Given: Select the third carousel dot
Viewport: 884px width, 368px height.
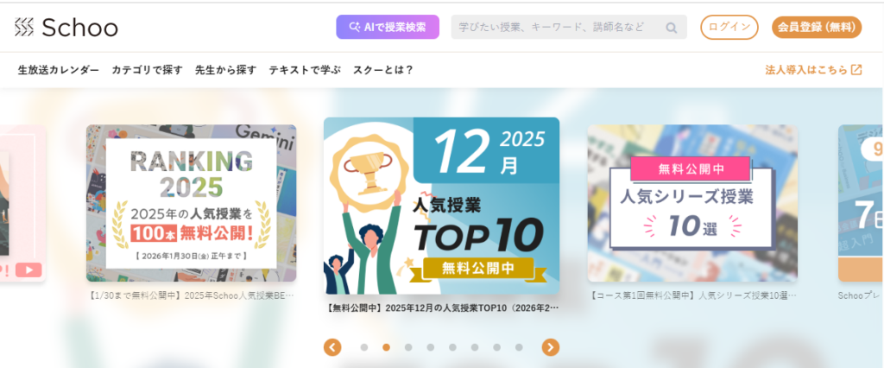Looking at the screenshot, I should (408, 347).
